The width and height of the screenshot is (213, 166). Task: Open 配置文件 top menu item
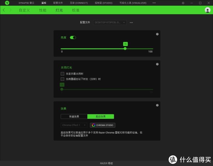[x=58, y=3]
